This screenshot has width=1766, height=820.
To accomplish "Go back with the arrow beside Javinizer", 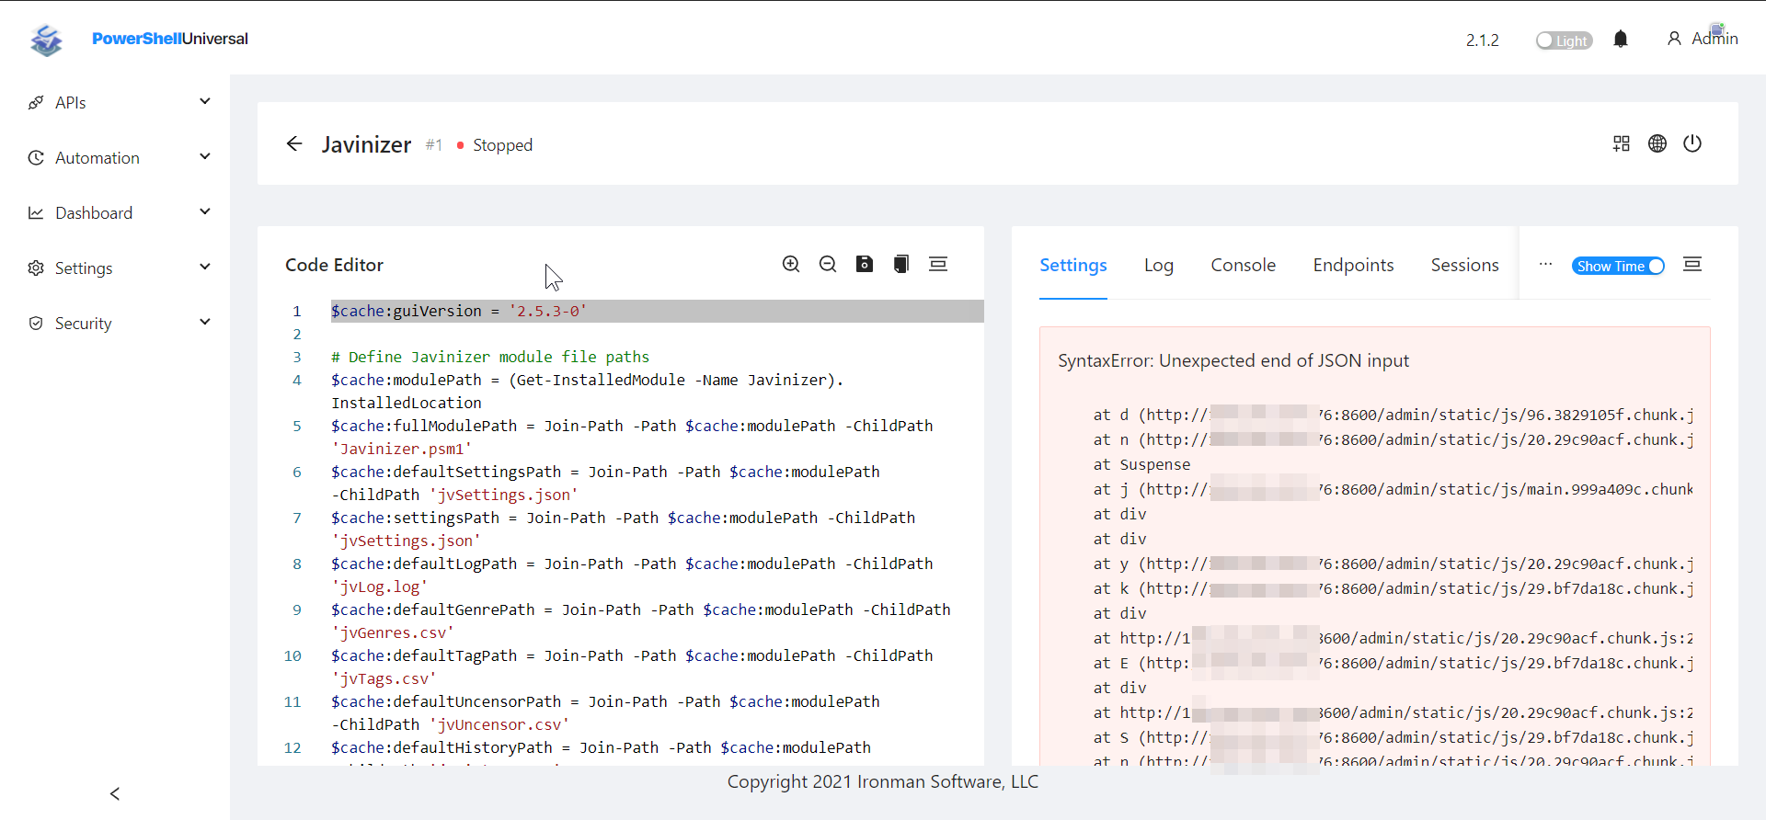I will point(294,143).
